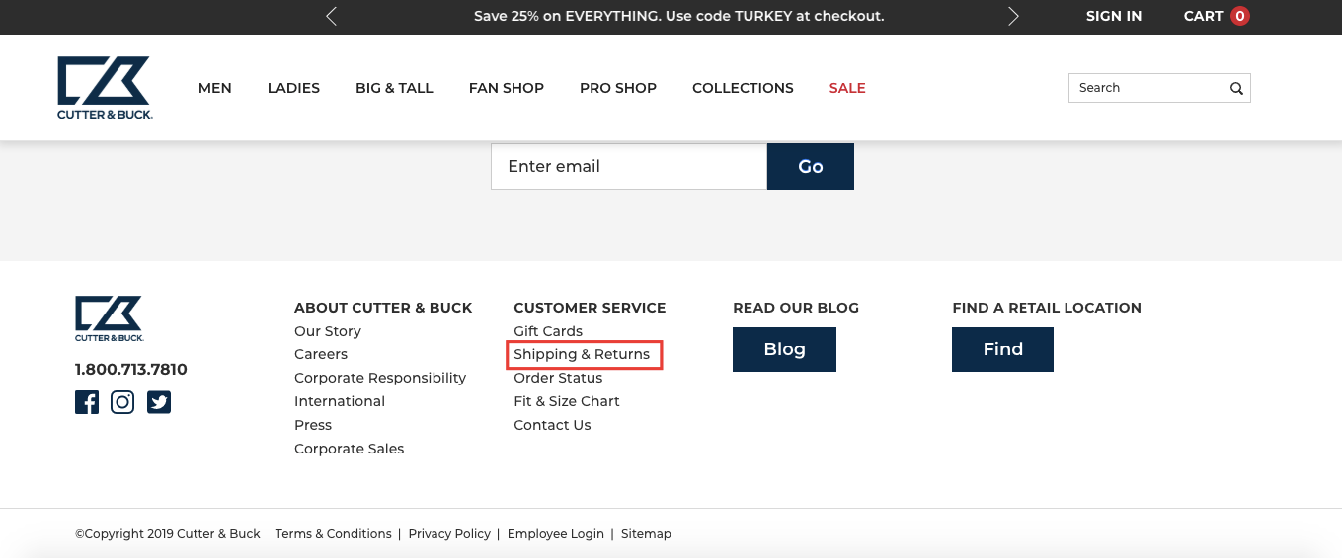Show previous promo banner message
This screenshot has width=1342, height=558.
331,16
